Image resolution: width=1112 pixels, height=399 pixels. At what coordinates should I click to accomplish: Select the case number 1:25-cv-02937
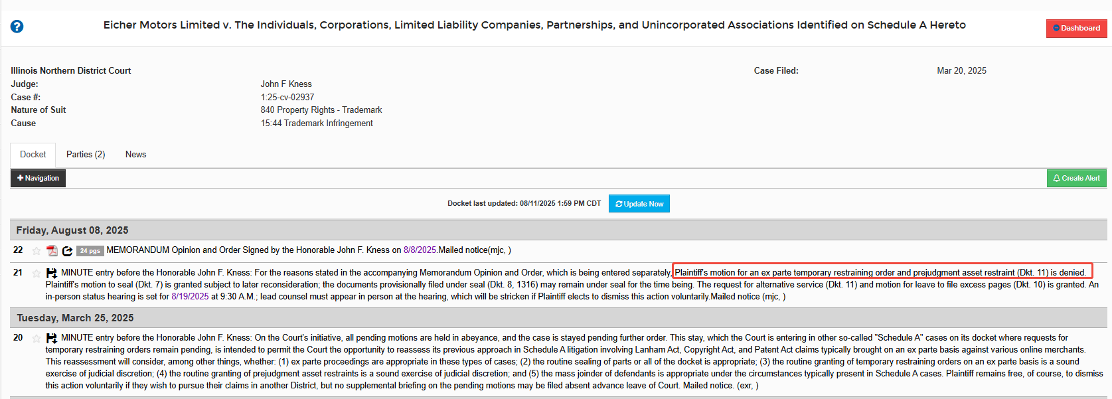coord(287,97)
